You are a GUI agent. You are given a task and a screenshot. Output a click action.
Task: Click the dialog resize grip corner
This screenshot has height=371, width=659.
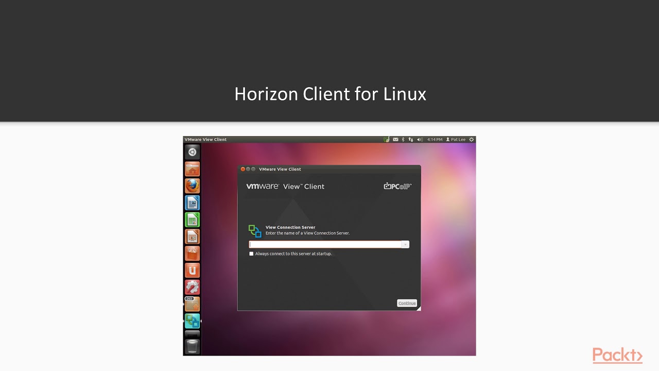(x=419, y=308)
